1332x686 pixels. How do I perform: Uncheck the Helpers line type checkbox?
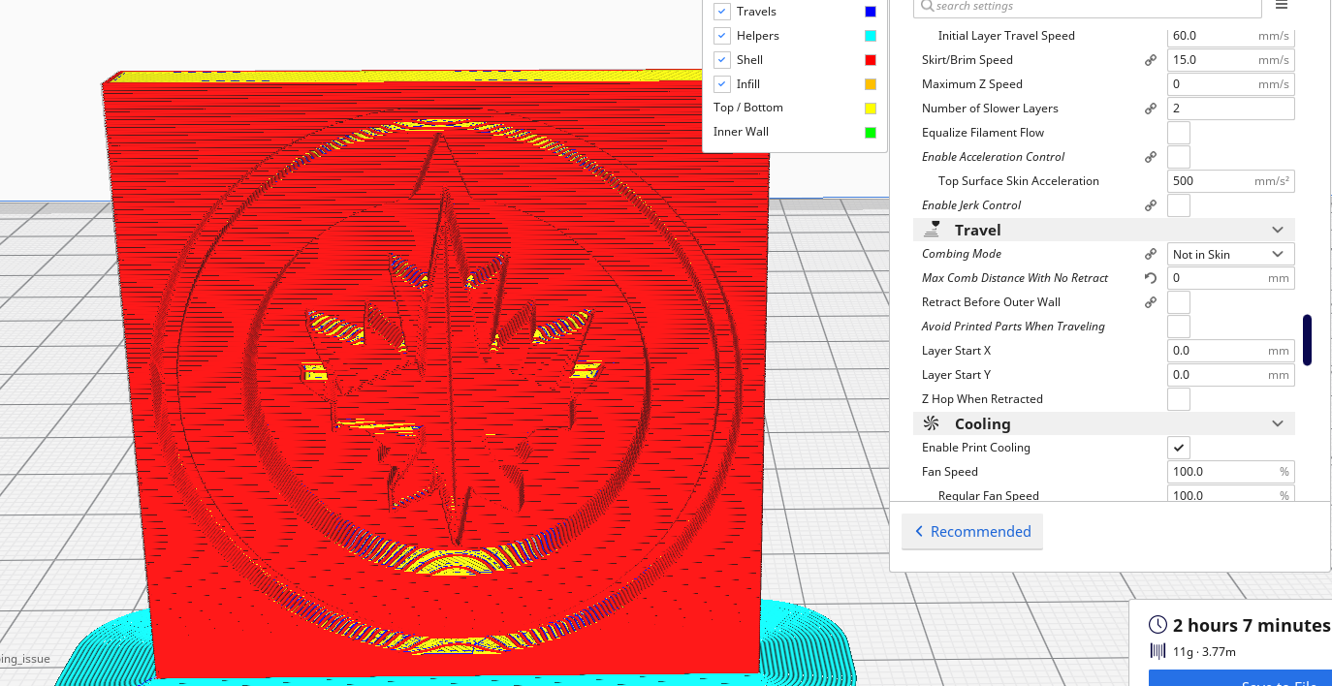[722, 36]
